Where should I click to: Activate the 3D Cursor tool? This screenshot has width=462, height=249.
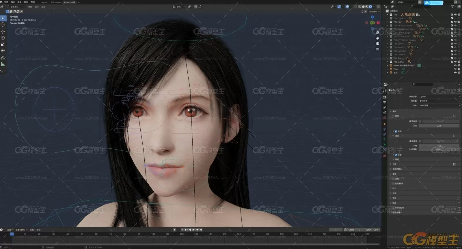point(3,24)
